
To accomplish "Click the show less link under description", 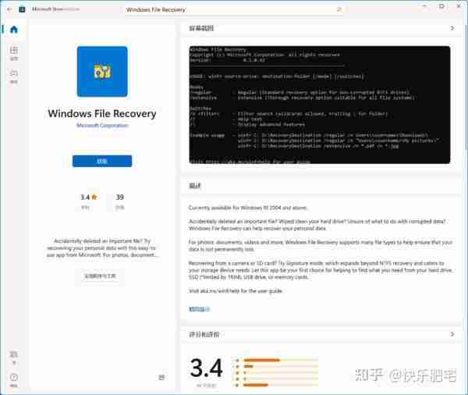I will 199,309.
